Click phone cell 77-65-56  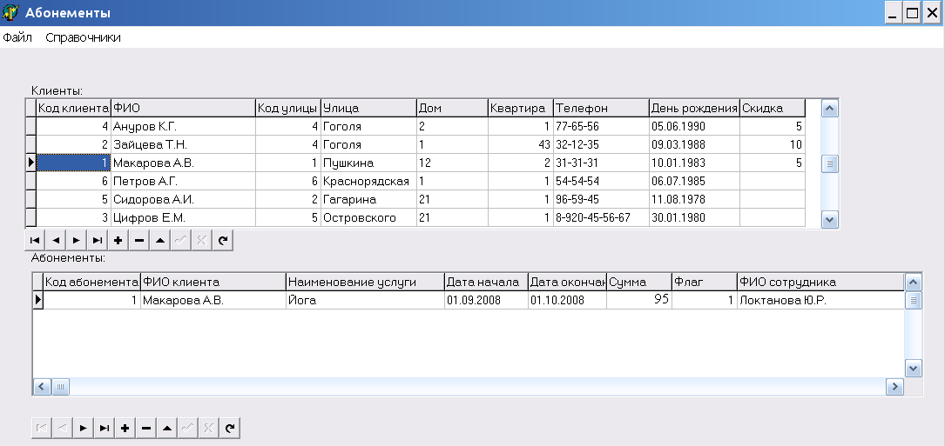tap(601, 126)
